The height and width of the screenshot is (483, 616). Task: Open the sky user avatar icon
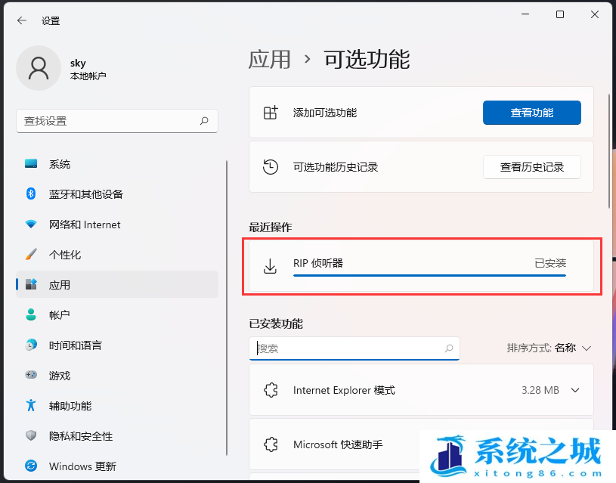pos(39,68)
